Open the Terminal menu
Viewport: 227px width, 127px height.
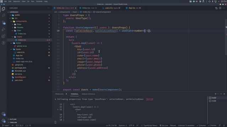[39, 1]
